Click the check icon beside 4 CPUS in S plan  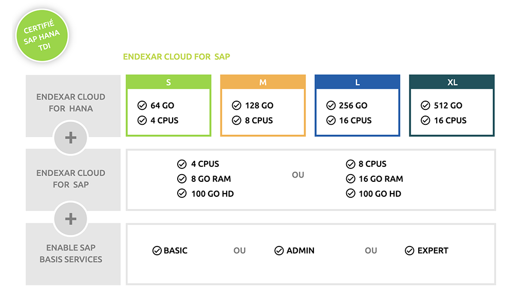click(142, 120)
